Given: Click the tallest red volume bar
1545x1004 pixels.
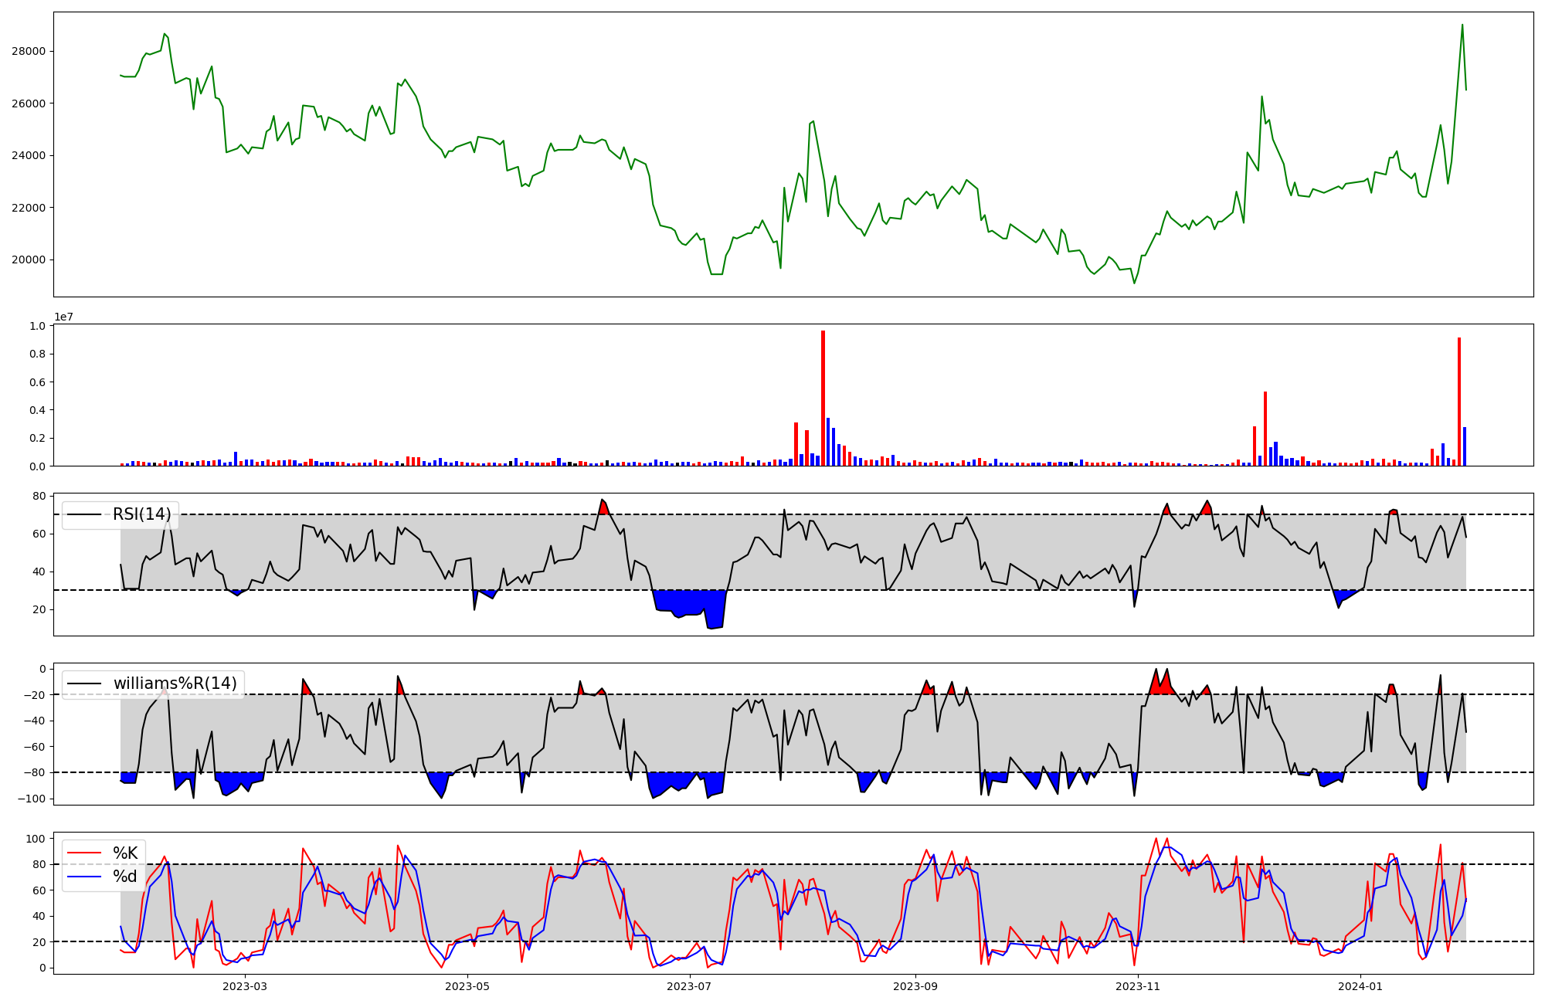Looking at the screenshot, I should coord(823,398).
